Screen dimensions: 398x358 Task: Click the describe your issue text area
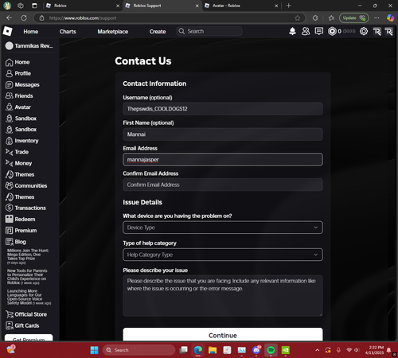point(223,296)
